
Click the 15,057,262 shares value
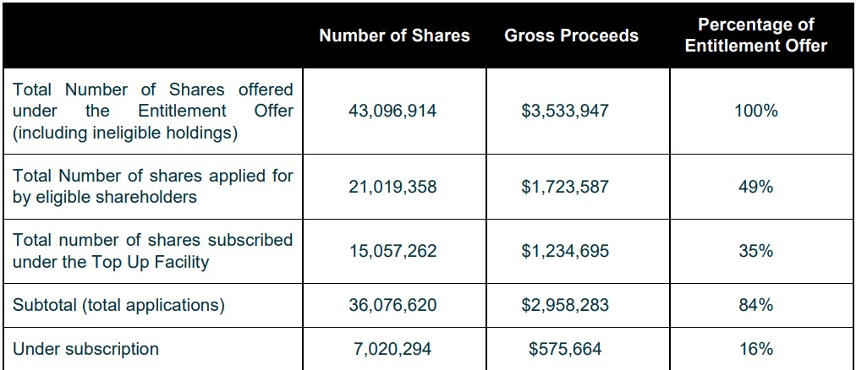pos(392,251)
